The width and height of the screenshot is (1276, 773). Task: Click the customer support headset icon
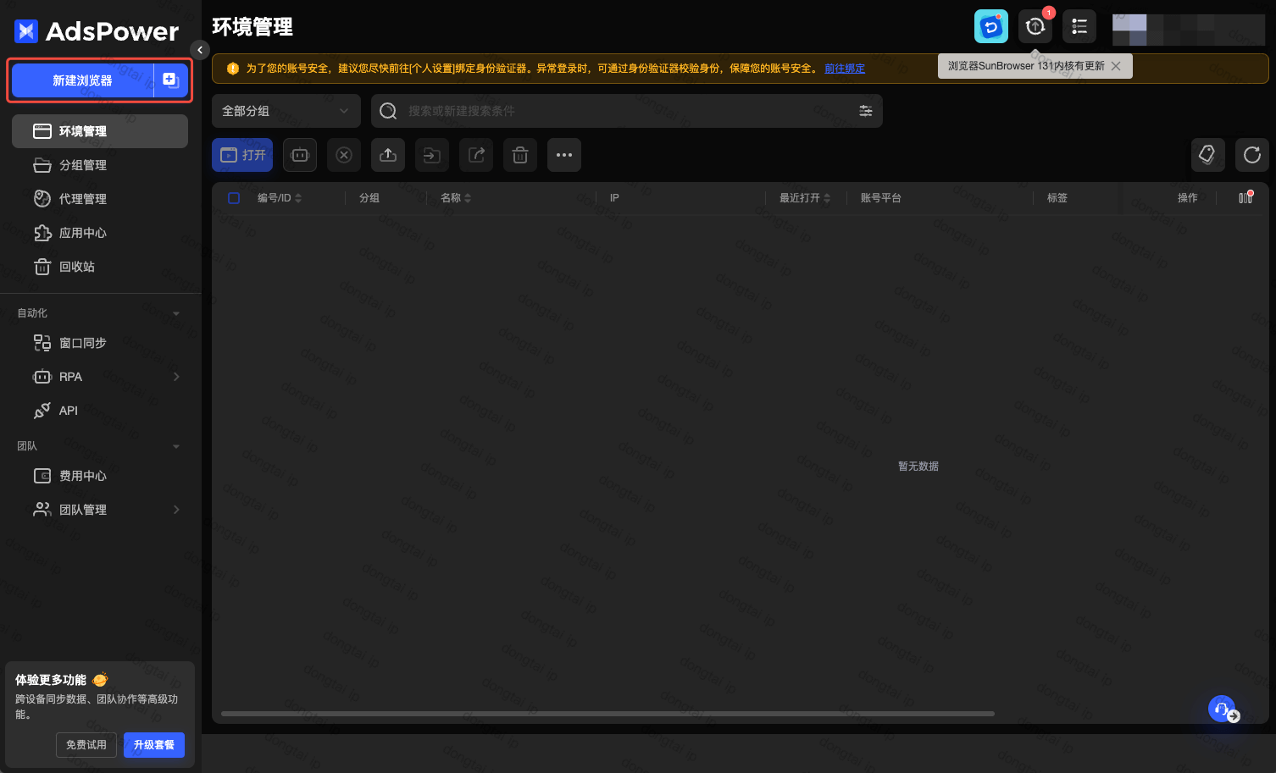click(1222, 709)
